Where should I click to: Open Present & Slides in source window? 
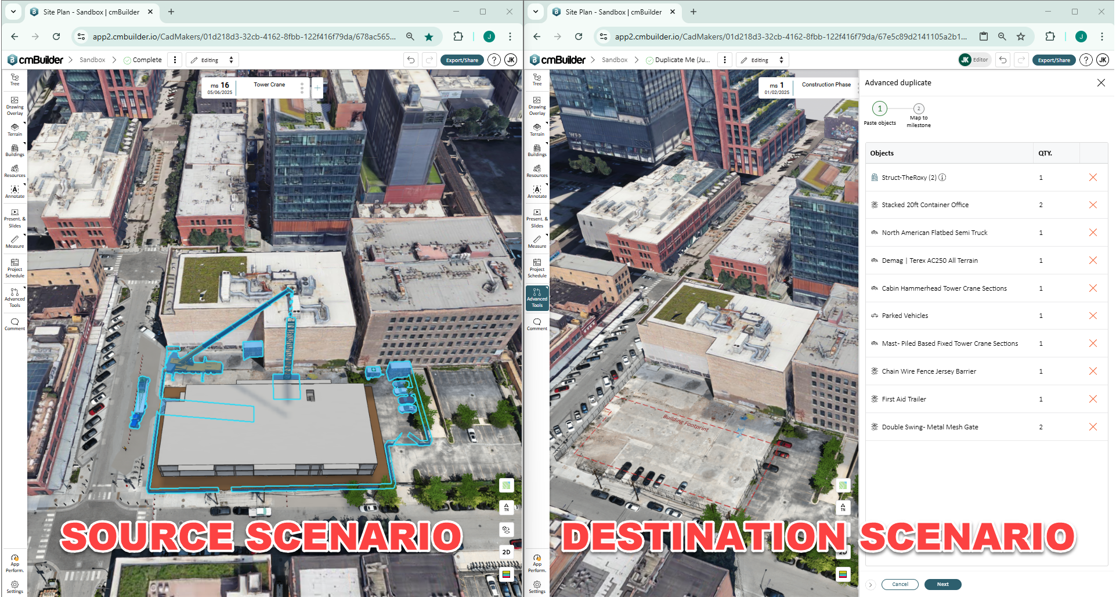(15, 218)
